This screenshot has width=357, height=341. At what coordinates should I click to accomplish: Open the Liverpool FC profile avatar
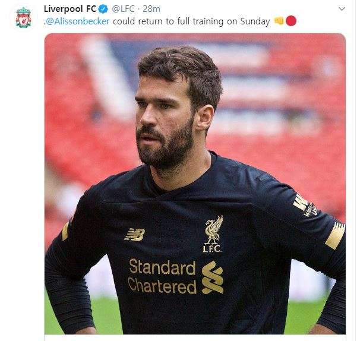click(23, 17)
